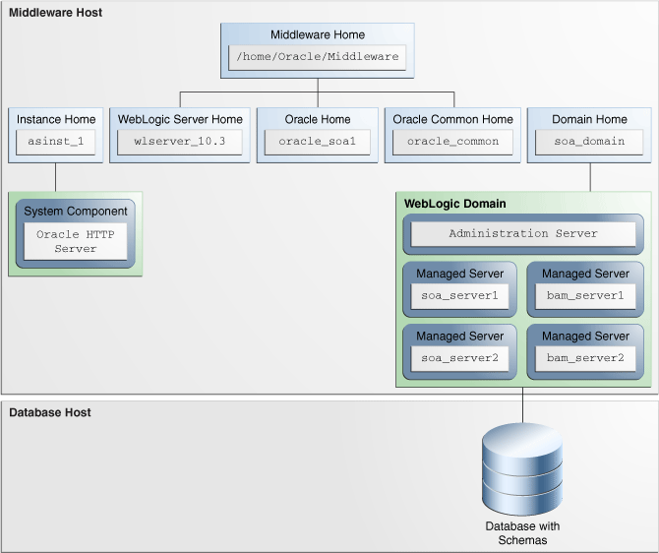Click the WebLogic Server Home label

tap(180, 119)
